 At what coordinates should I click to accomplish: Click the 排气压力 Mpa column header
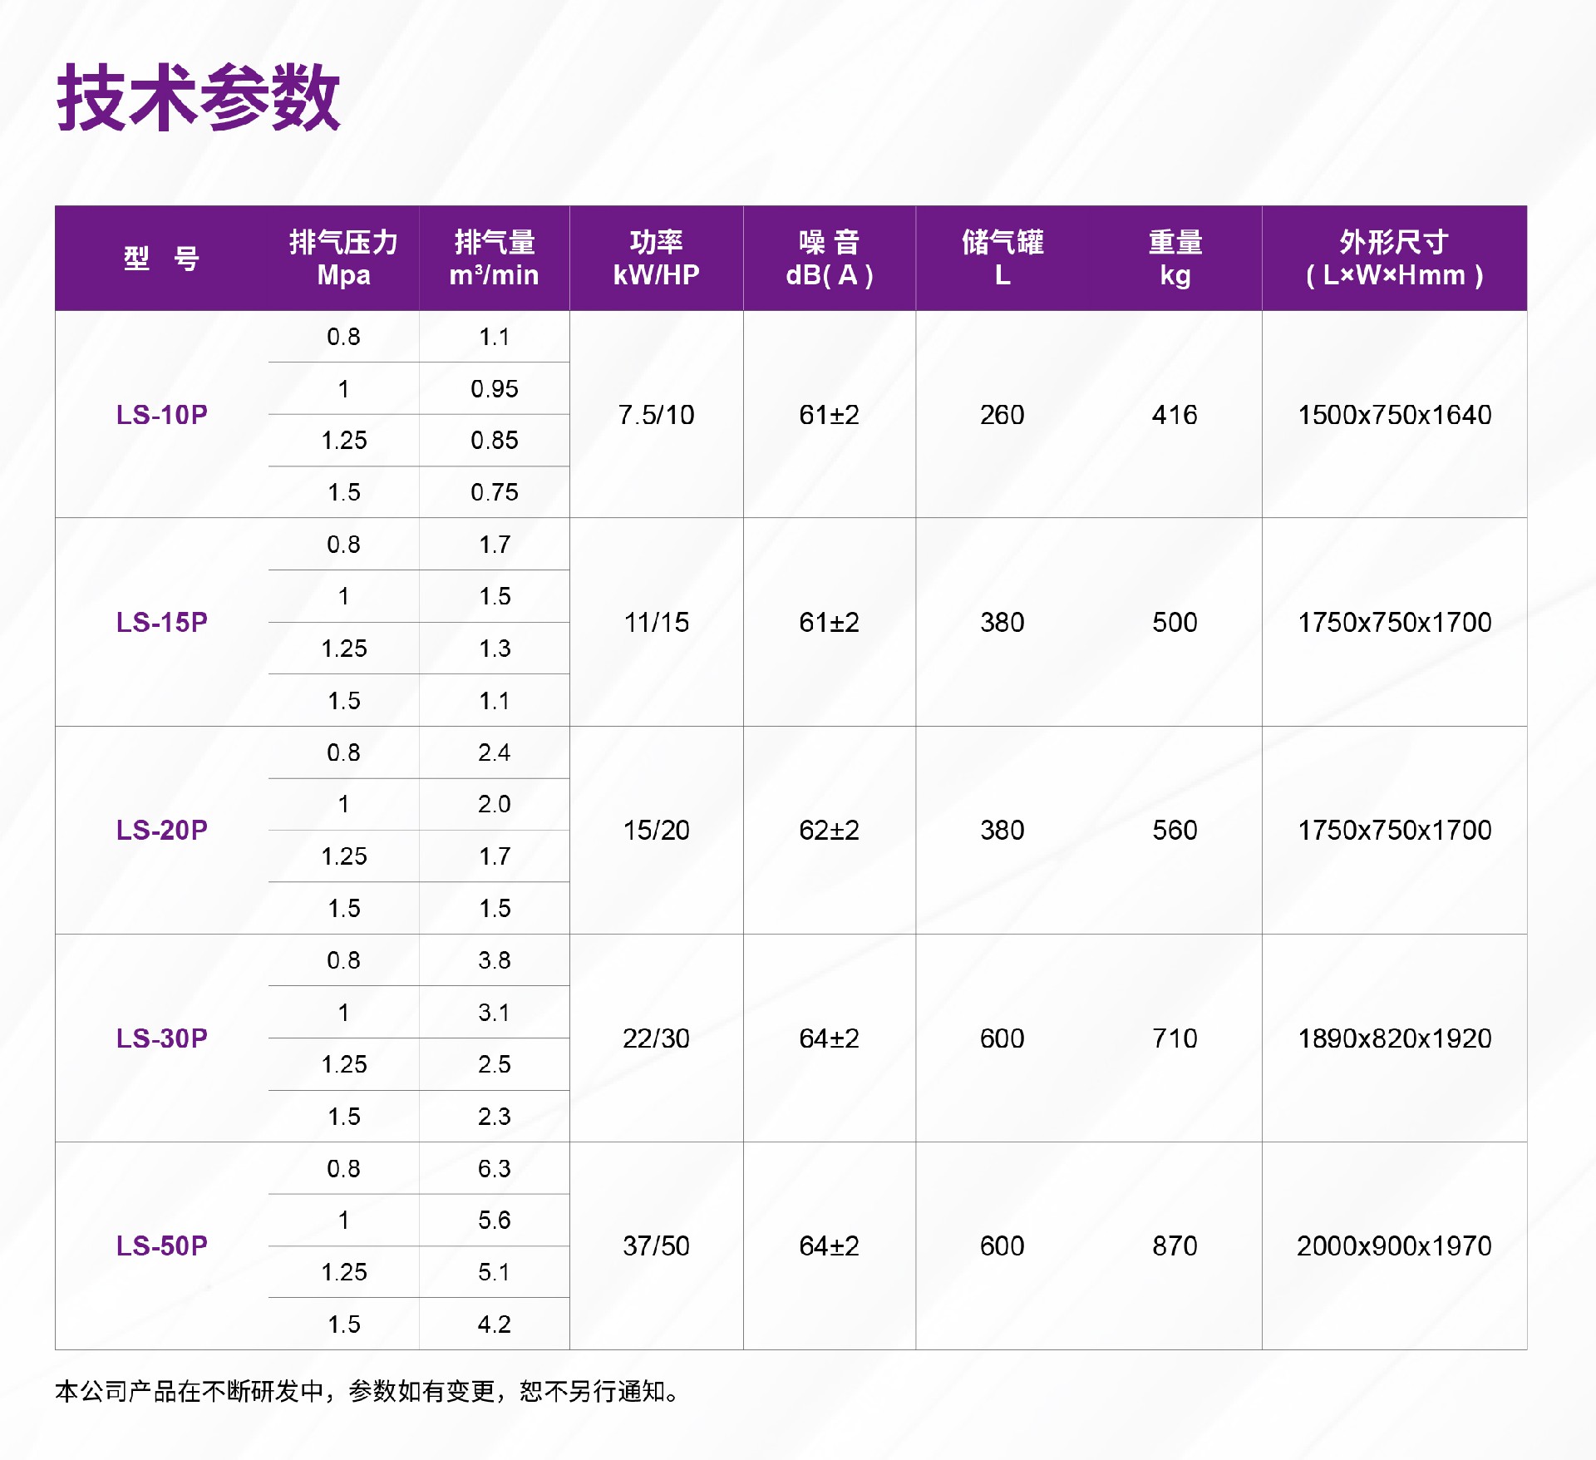tap(343, 258)
